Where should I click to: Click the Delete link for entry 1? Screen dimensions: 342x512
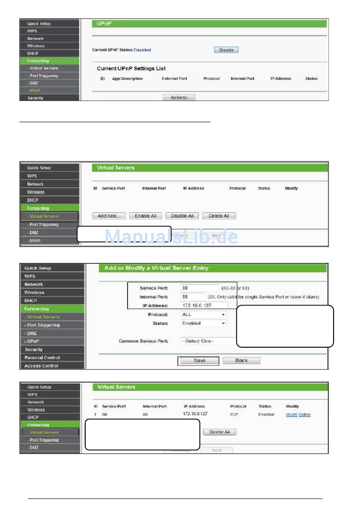(x=305, y=415)
